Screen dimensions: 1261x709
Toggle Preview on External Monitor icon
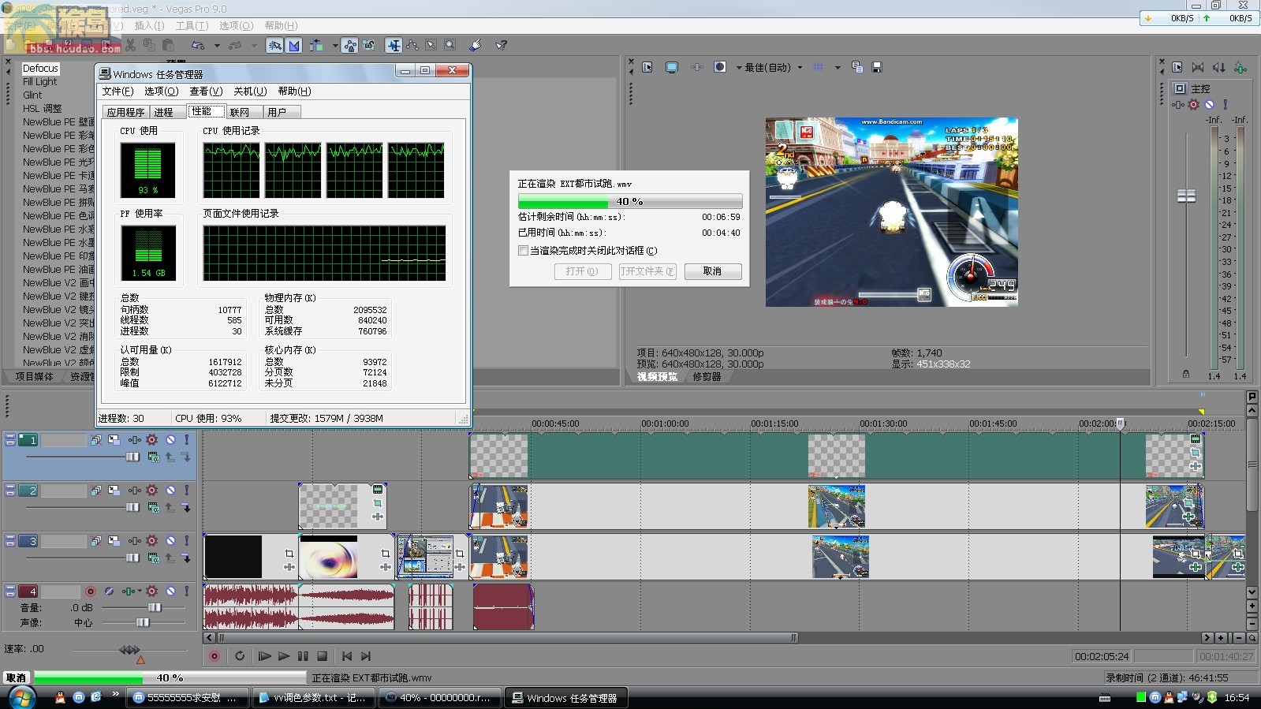pyautogui.click(x=672, y=68)
